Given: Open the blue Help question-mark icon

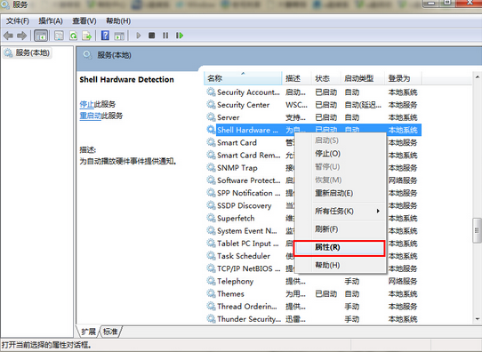Looking at the screenshot, I should 105,36.
